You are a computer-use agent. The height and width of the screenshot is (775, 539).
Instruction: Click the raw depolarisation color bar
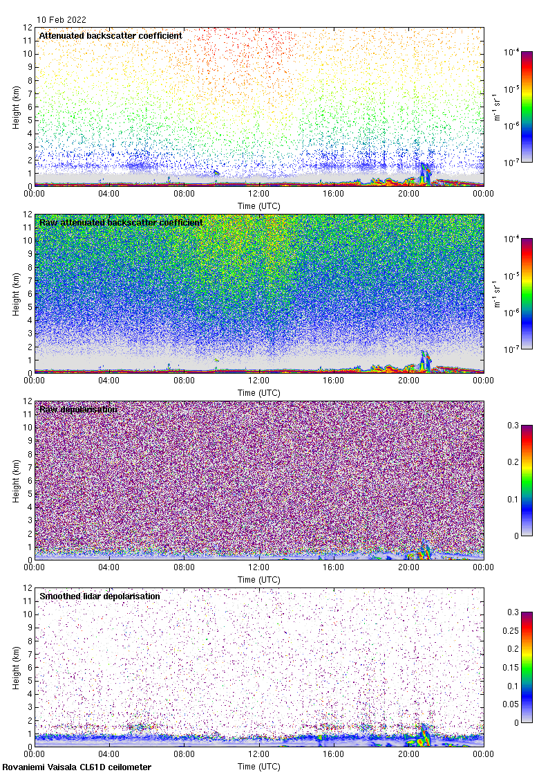[x=527, y=480]
